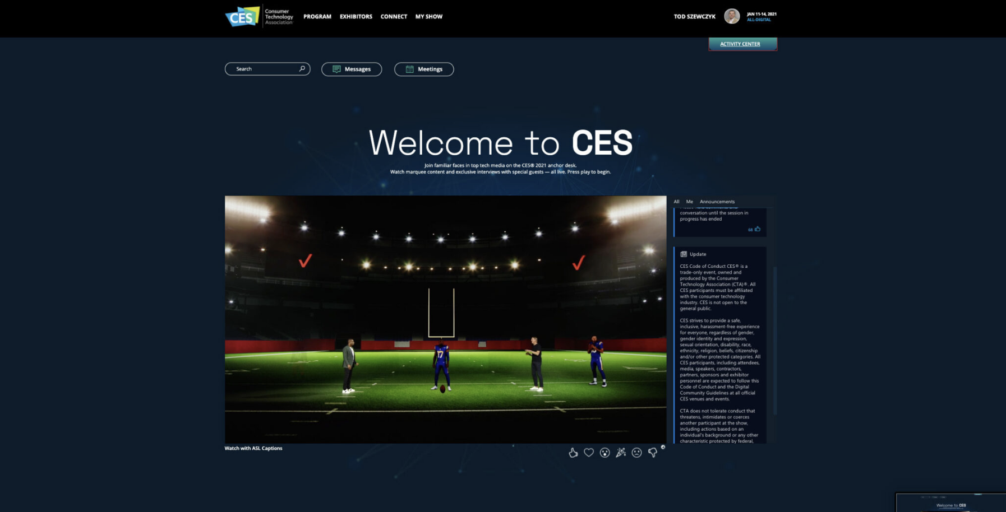Click the Consumer Technology Association text
This screenshot has width=1006, height=512.
coord(279,16)
